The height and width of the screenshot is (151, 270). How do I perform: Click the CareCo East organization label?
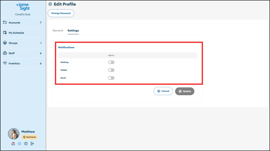point(23,14)
